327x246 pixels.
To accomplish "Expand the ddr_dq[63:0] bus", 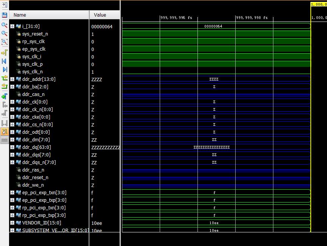I will click(12, 147).
